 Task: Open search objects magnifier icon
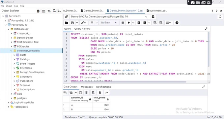tap(54, 11)
